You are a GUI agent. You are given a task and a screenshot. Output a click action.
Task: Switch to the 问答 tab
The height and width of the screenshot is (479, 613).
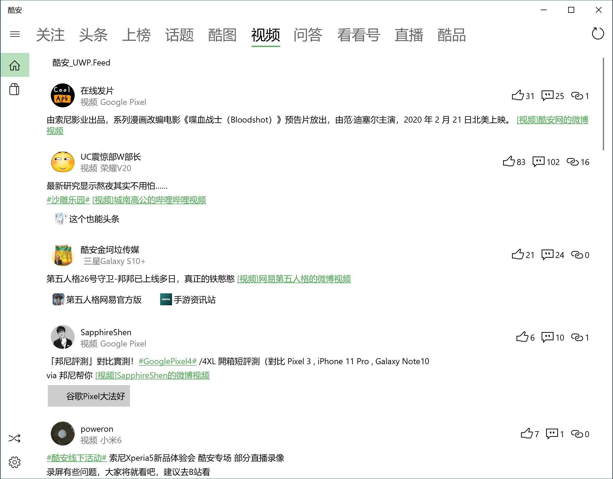308,35
